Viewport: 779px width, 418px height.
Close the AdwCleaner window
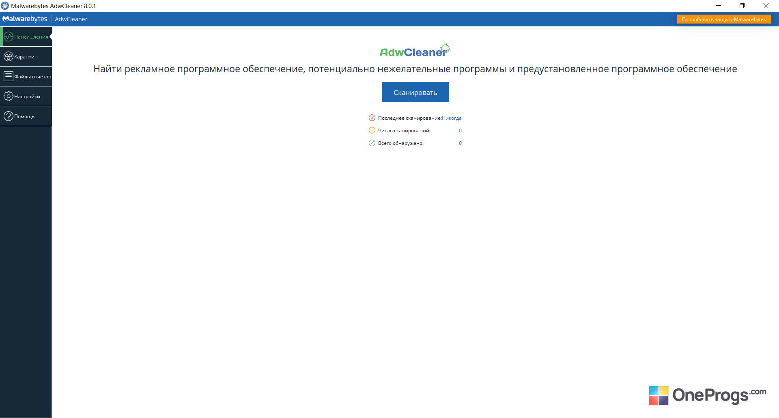(766, 6)
